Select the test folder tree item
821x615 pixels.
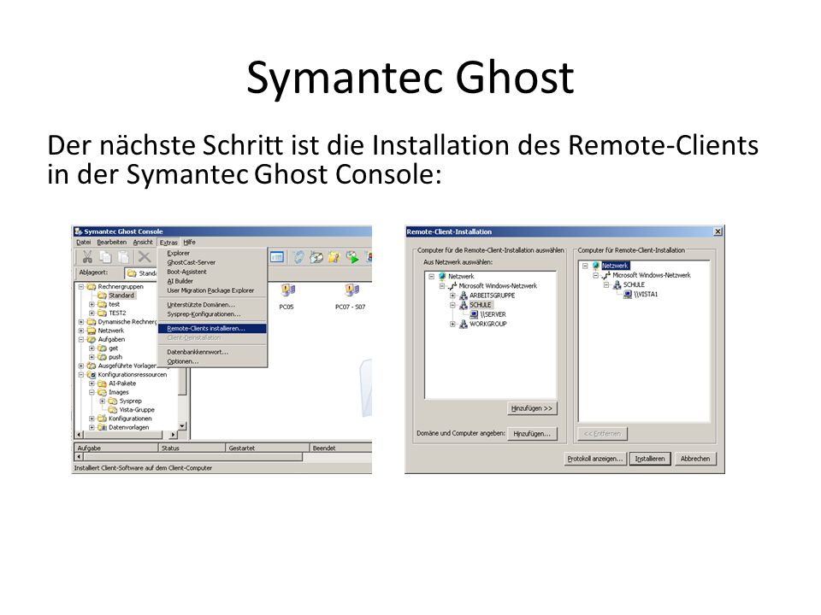(x=114, y=304)
